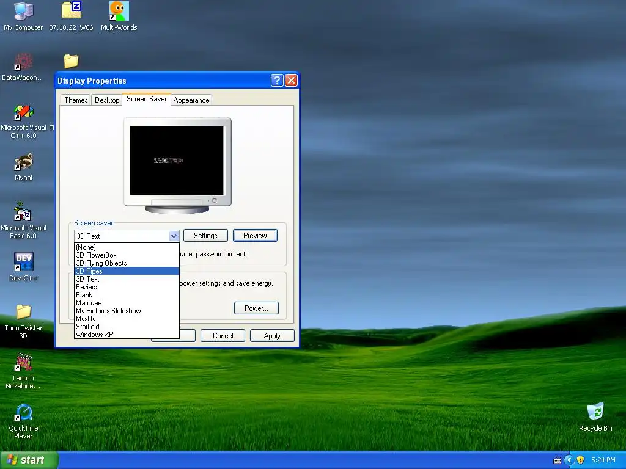Choose My Pictures Slideshow screen saver

pos(127,311)
